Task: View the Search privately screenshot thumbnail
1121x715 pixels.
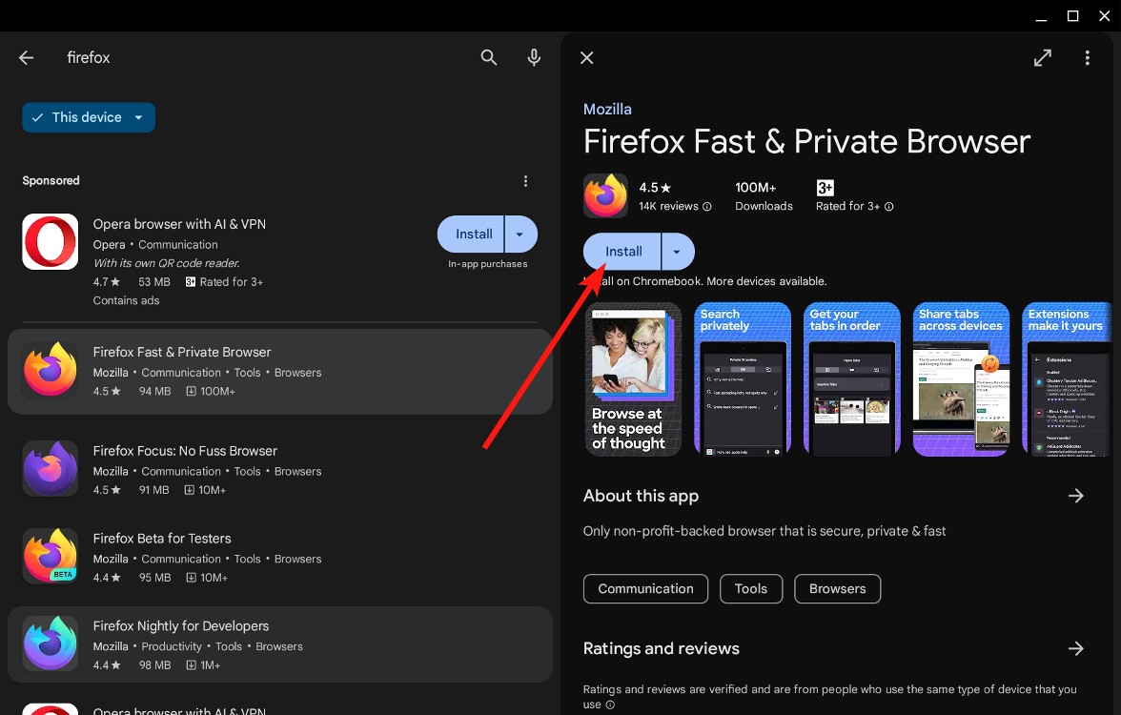Action: coord(743,378)
